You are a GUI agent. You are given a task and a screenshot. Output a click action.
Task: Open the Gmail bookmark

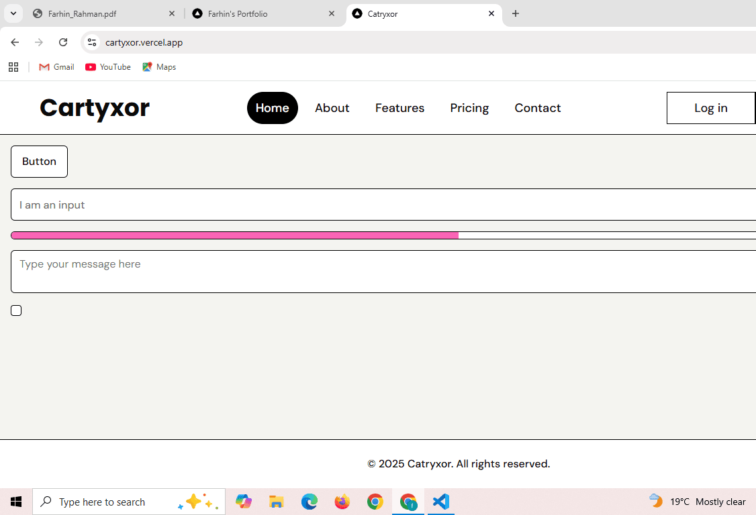coord(56,66)
